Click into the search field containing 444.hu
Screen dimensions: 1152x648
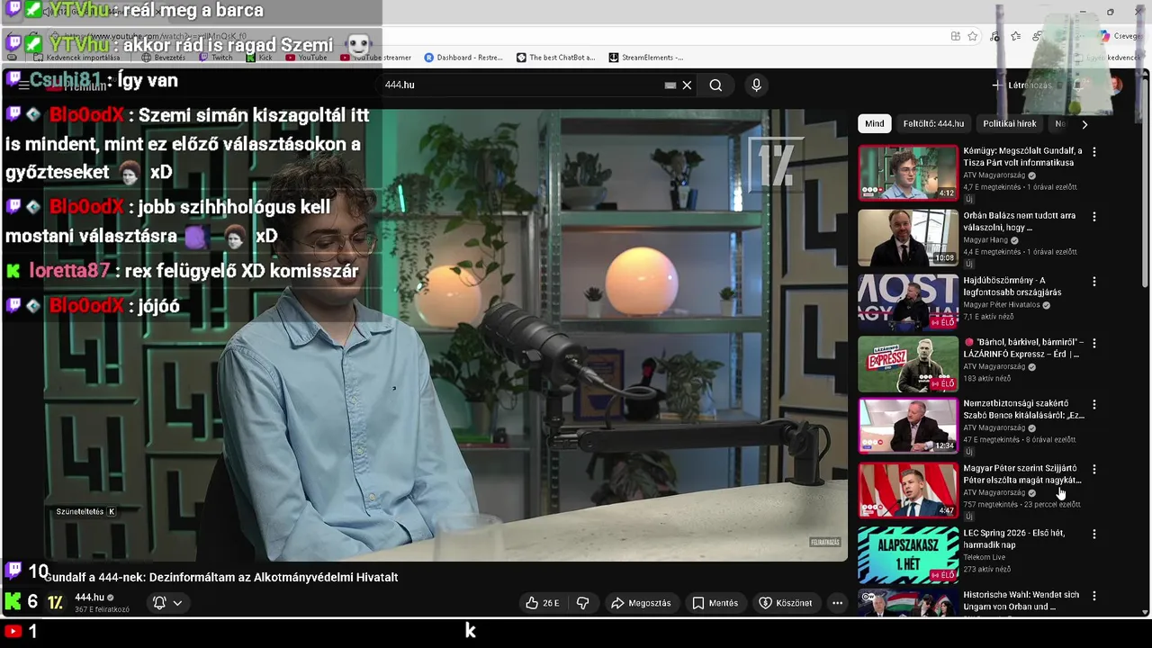(522, 85)
